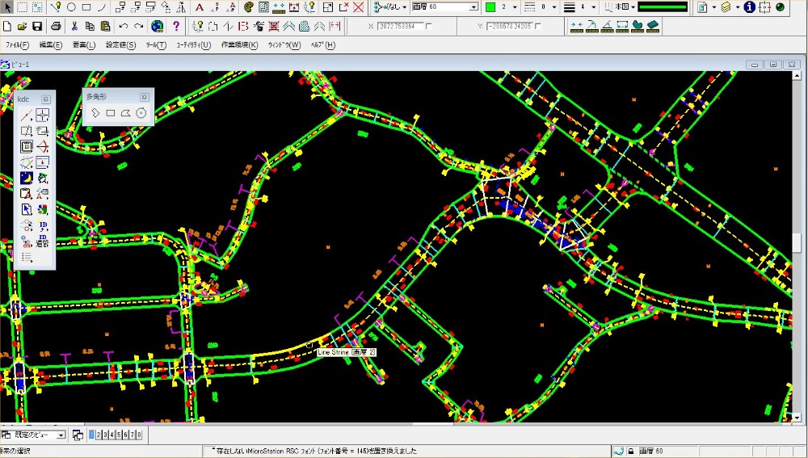The height and width of the screenshot is (458, 808).
Task: Toggle view 3 button in view bar
Action: [105, 435]
